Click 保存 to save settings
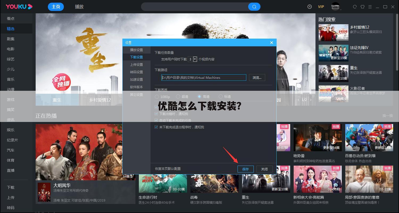Image resolution: width=399 pixels, height=213 pixels. tap(246, 169)
